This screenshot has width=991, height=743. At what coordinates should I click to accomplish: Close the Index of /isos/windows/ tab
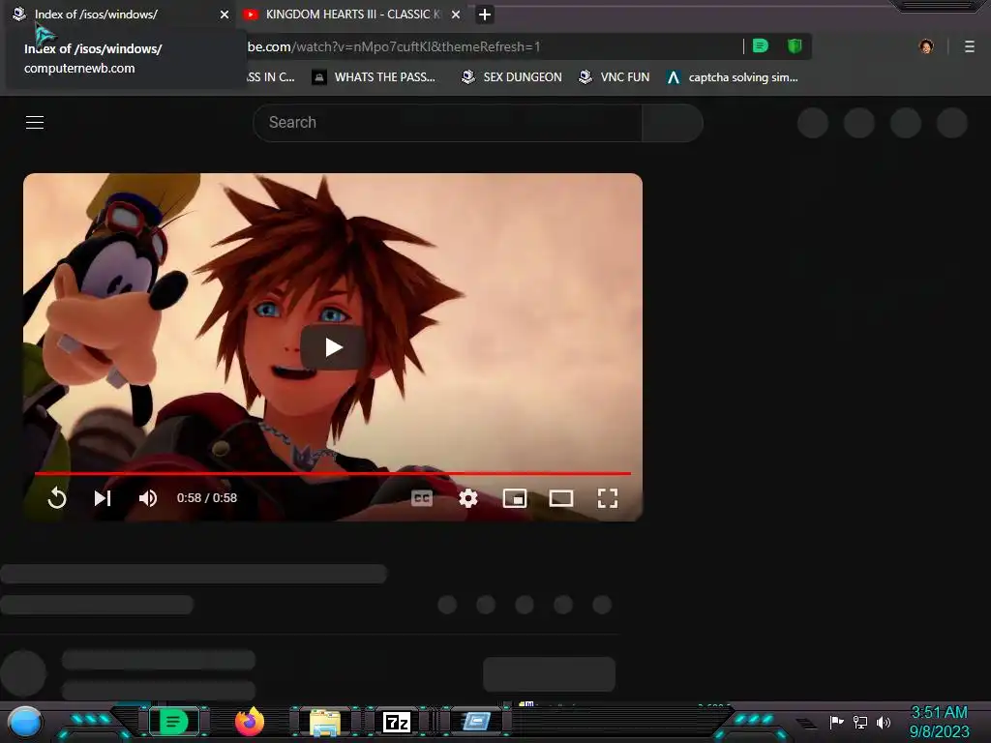click(225, 14)
